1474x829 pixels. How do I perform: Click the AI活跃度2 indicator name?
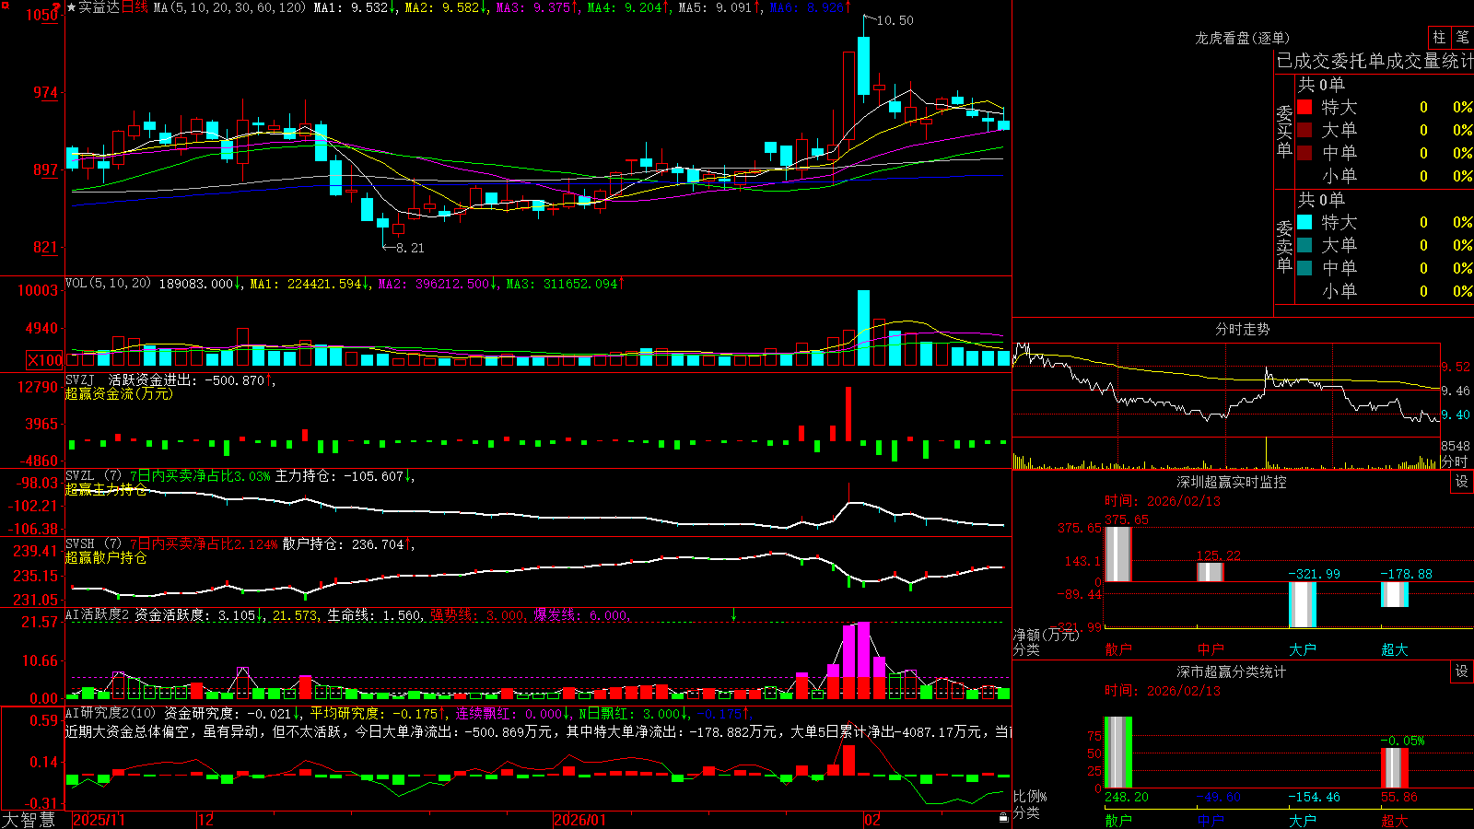pos(98,614)
